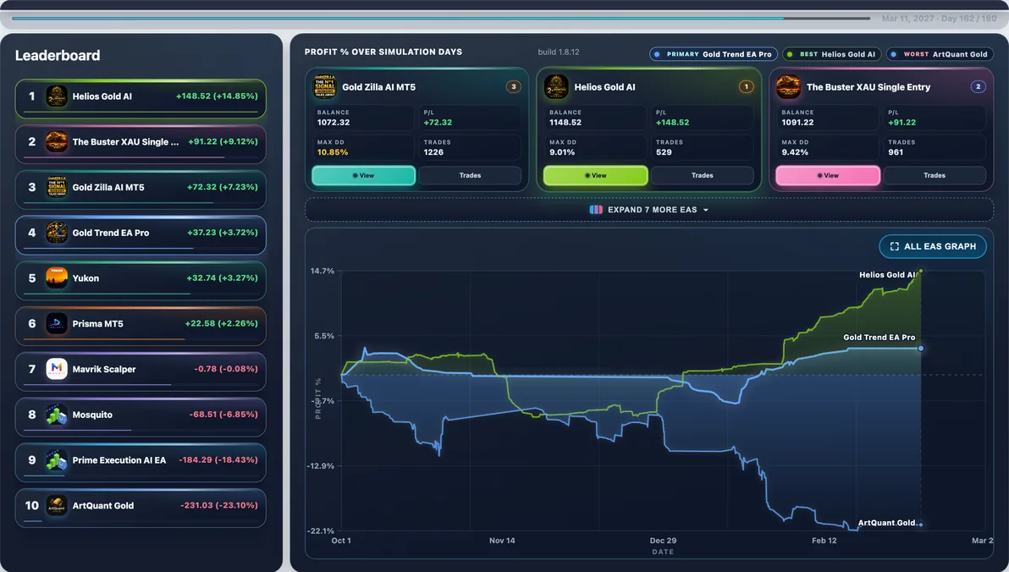This screenshot has width=1009, height=572.
Task: Select Yukon leaderboard row
Action: (x=141, y=280)
